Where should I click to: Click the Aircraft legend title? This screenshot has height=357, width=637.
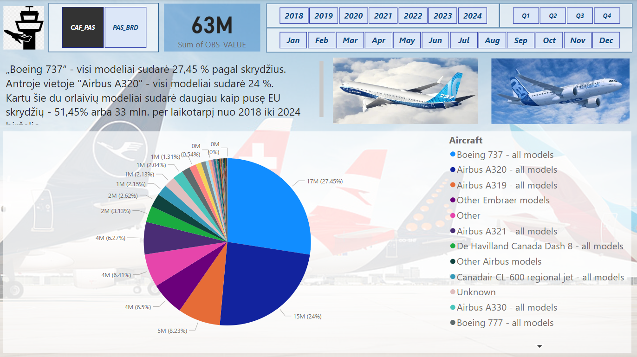(x=466, y=140)
